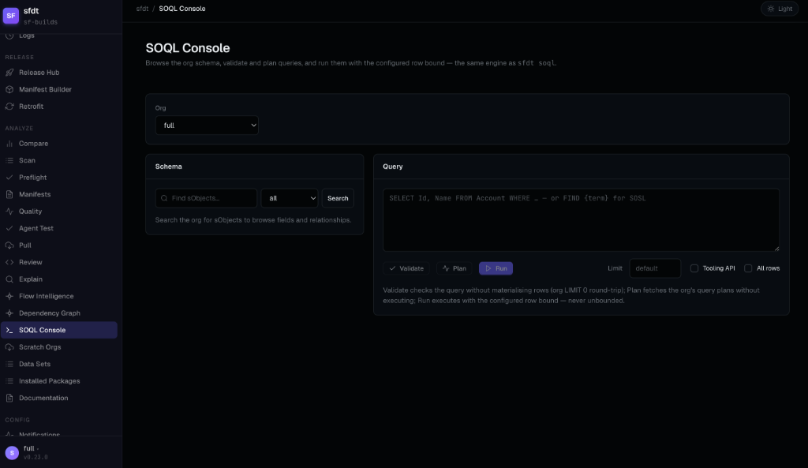Click the full org profile footer
Image resolution: width=808 pixels, height=468 pixels.
[x=61, y=452]
